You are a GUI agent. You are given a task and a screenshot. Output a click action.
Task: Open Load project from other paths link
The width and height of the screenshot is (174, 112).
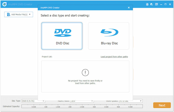point(114,57)
